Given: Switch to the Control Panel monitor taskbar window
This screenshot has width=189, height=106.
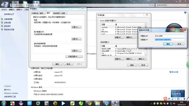Looking at the screenshot, I should pyautogui.click(x=107, y=103).
